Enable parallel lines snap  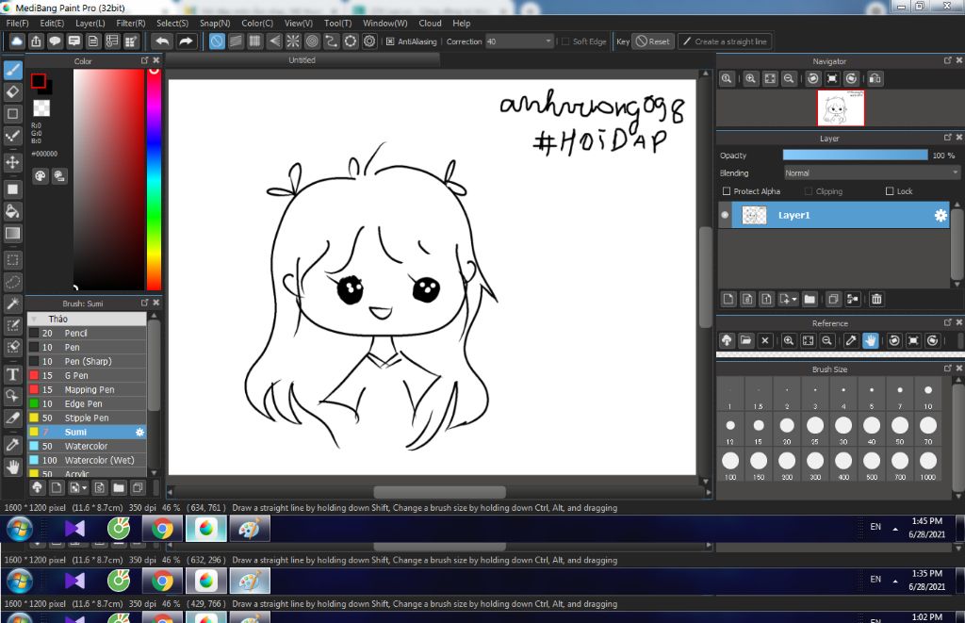(236, 41)
